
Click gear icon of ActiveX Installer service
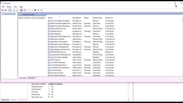49,21
